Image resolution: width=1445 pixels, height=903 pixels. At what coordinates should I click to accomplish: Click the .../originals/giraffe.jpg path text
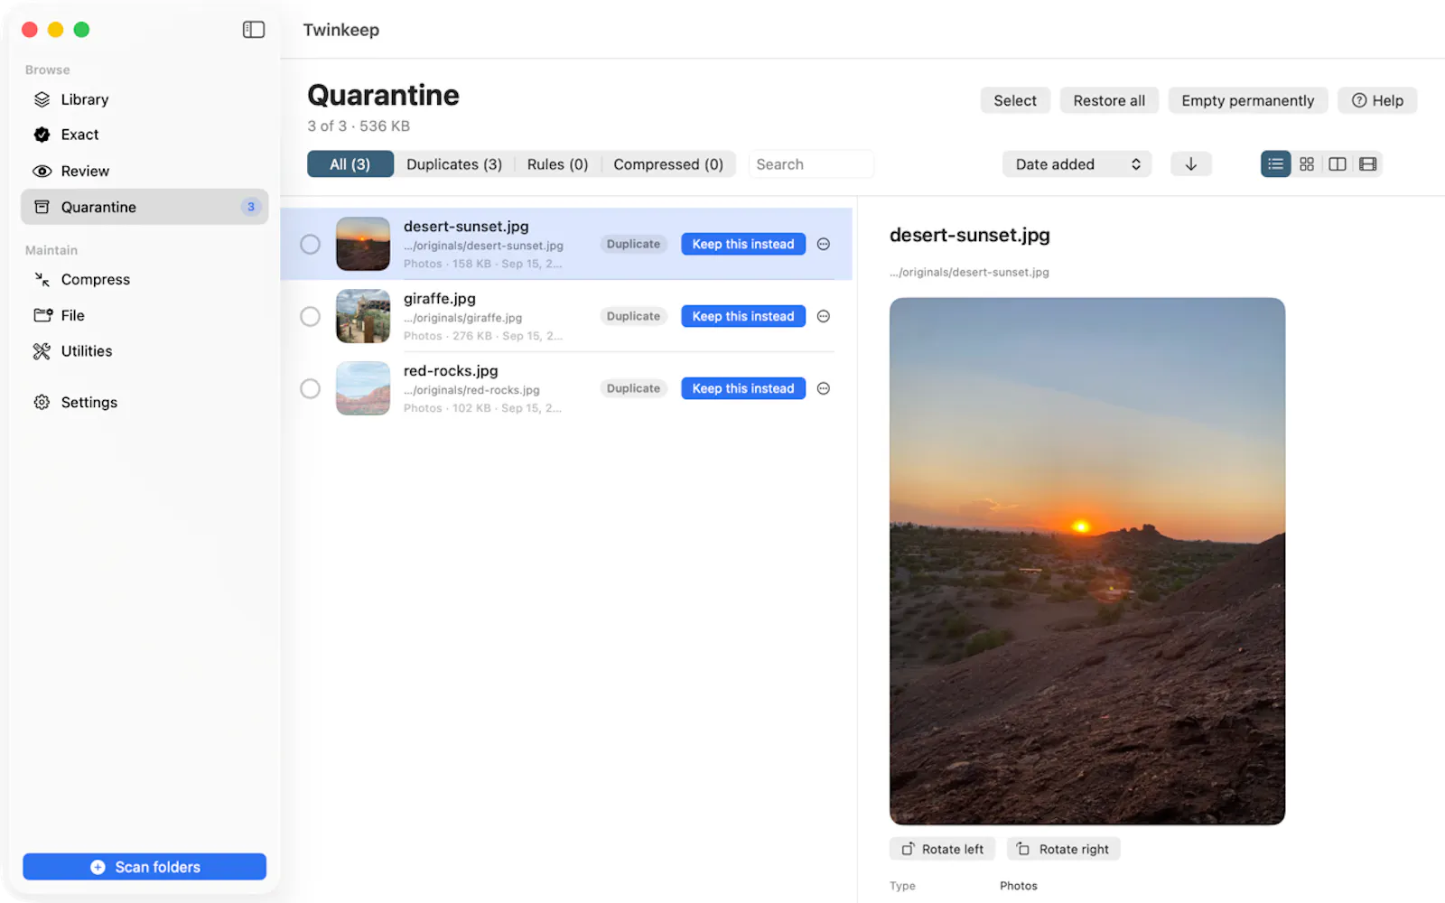[x=463, y=318]
